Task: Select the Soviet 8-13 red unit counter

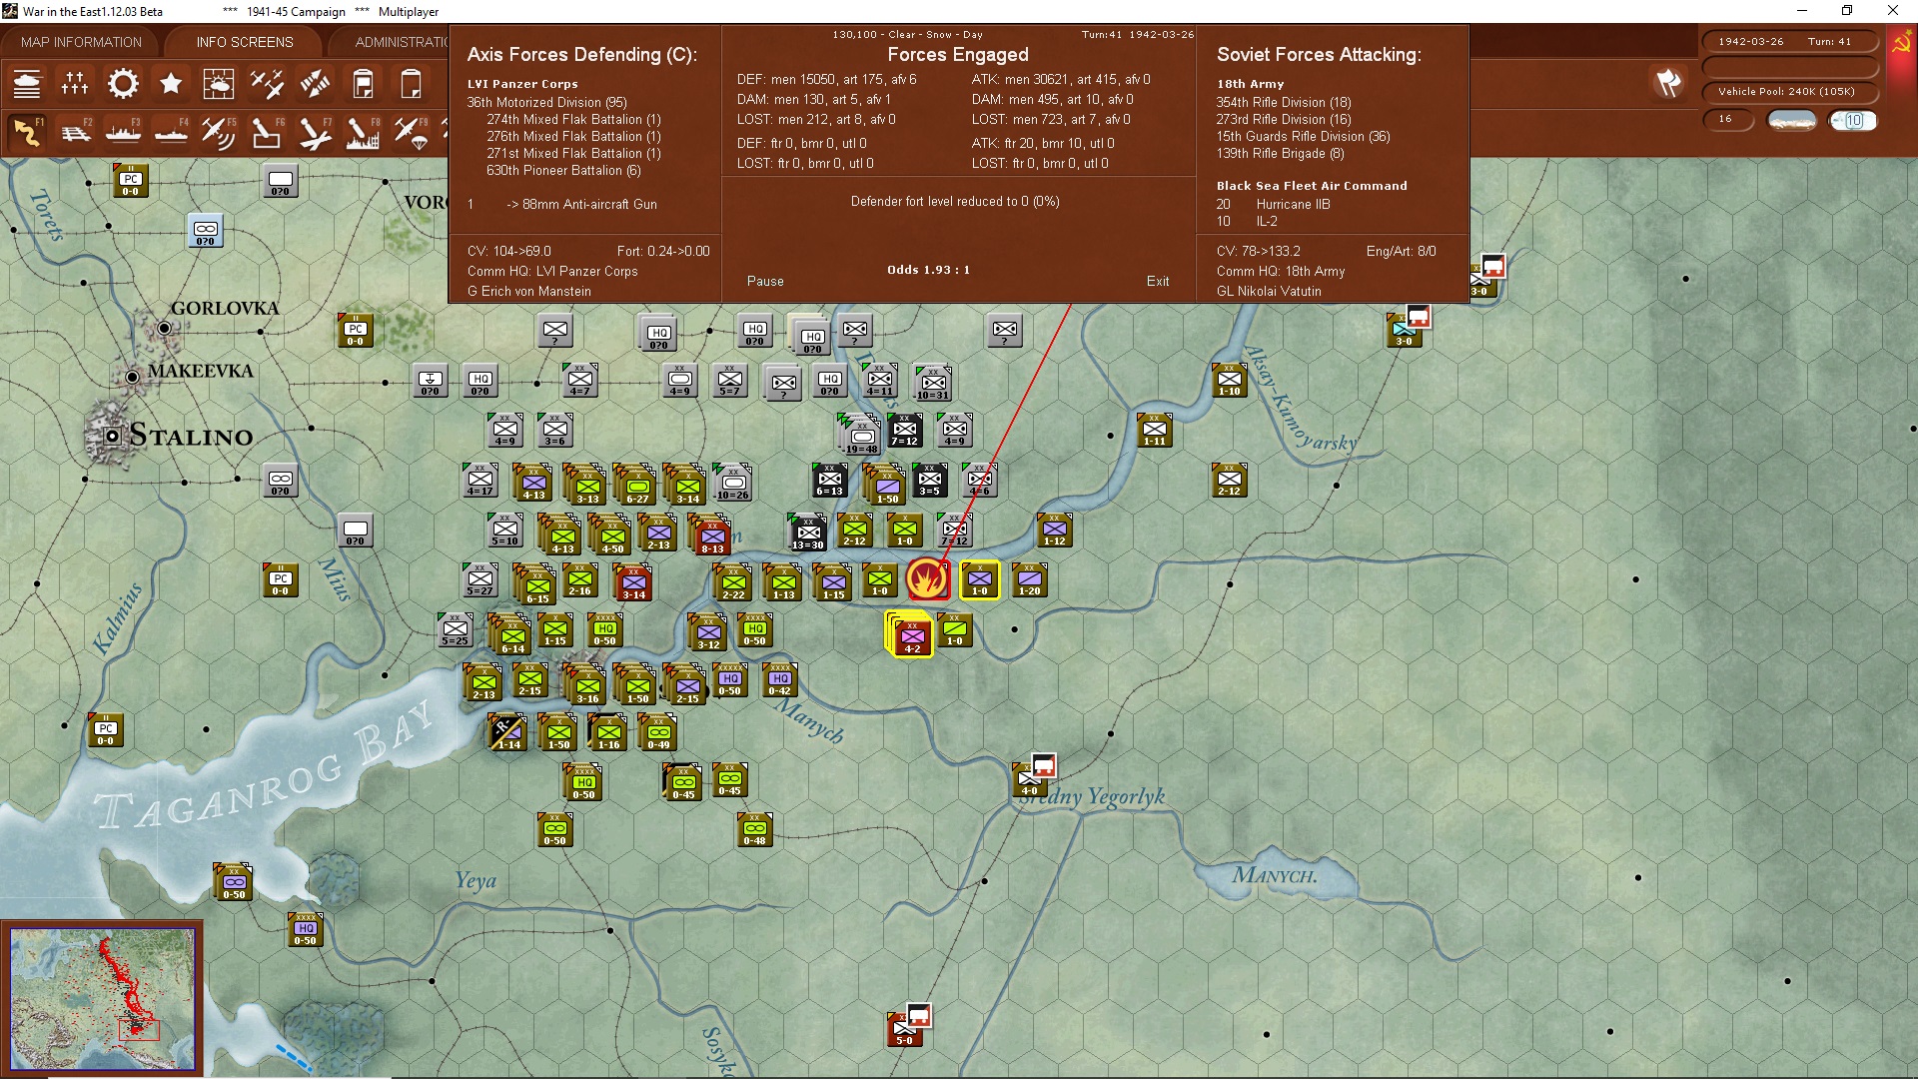Action: 711,536
